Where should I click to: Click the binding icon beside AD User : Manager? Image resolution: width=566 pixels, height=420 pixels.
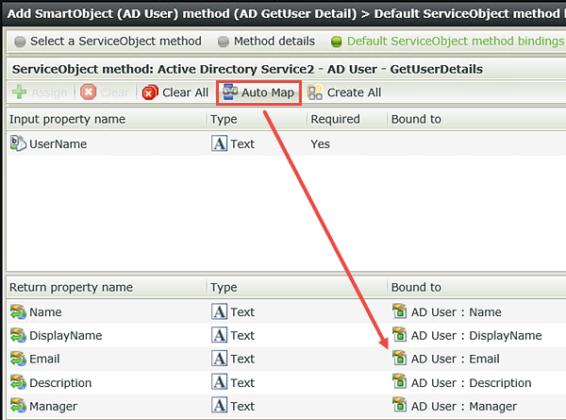point(399,405)
